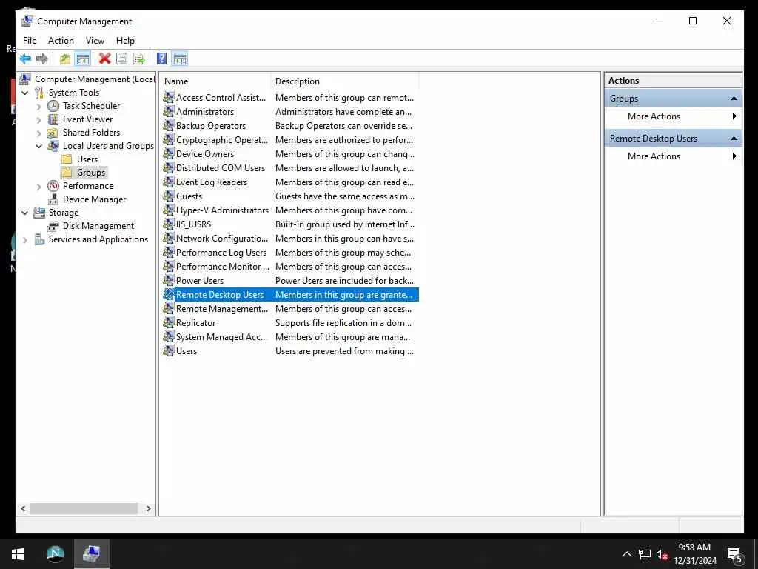Collapse the Groups section in Actions pane

point(734,99)
